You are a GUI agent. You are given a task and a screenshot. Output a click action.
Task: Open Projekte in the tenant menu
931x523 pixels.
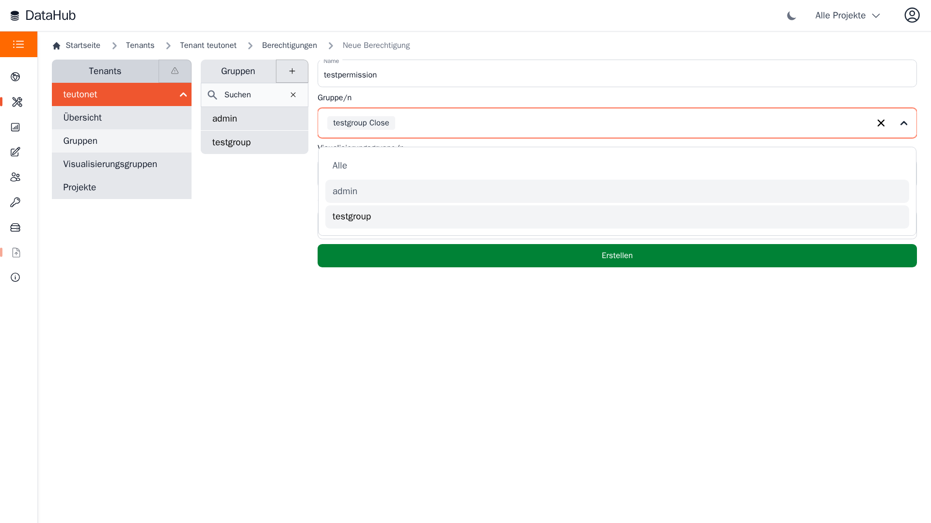coord(80,187)
